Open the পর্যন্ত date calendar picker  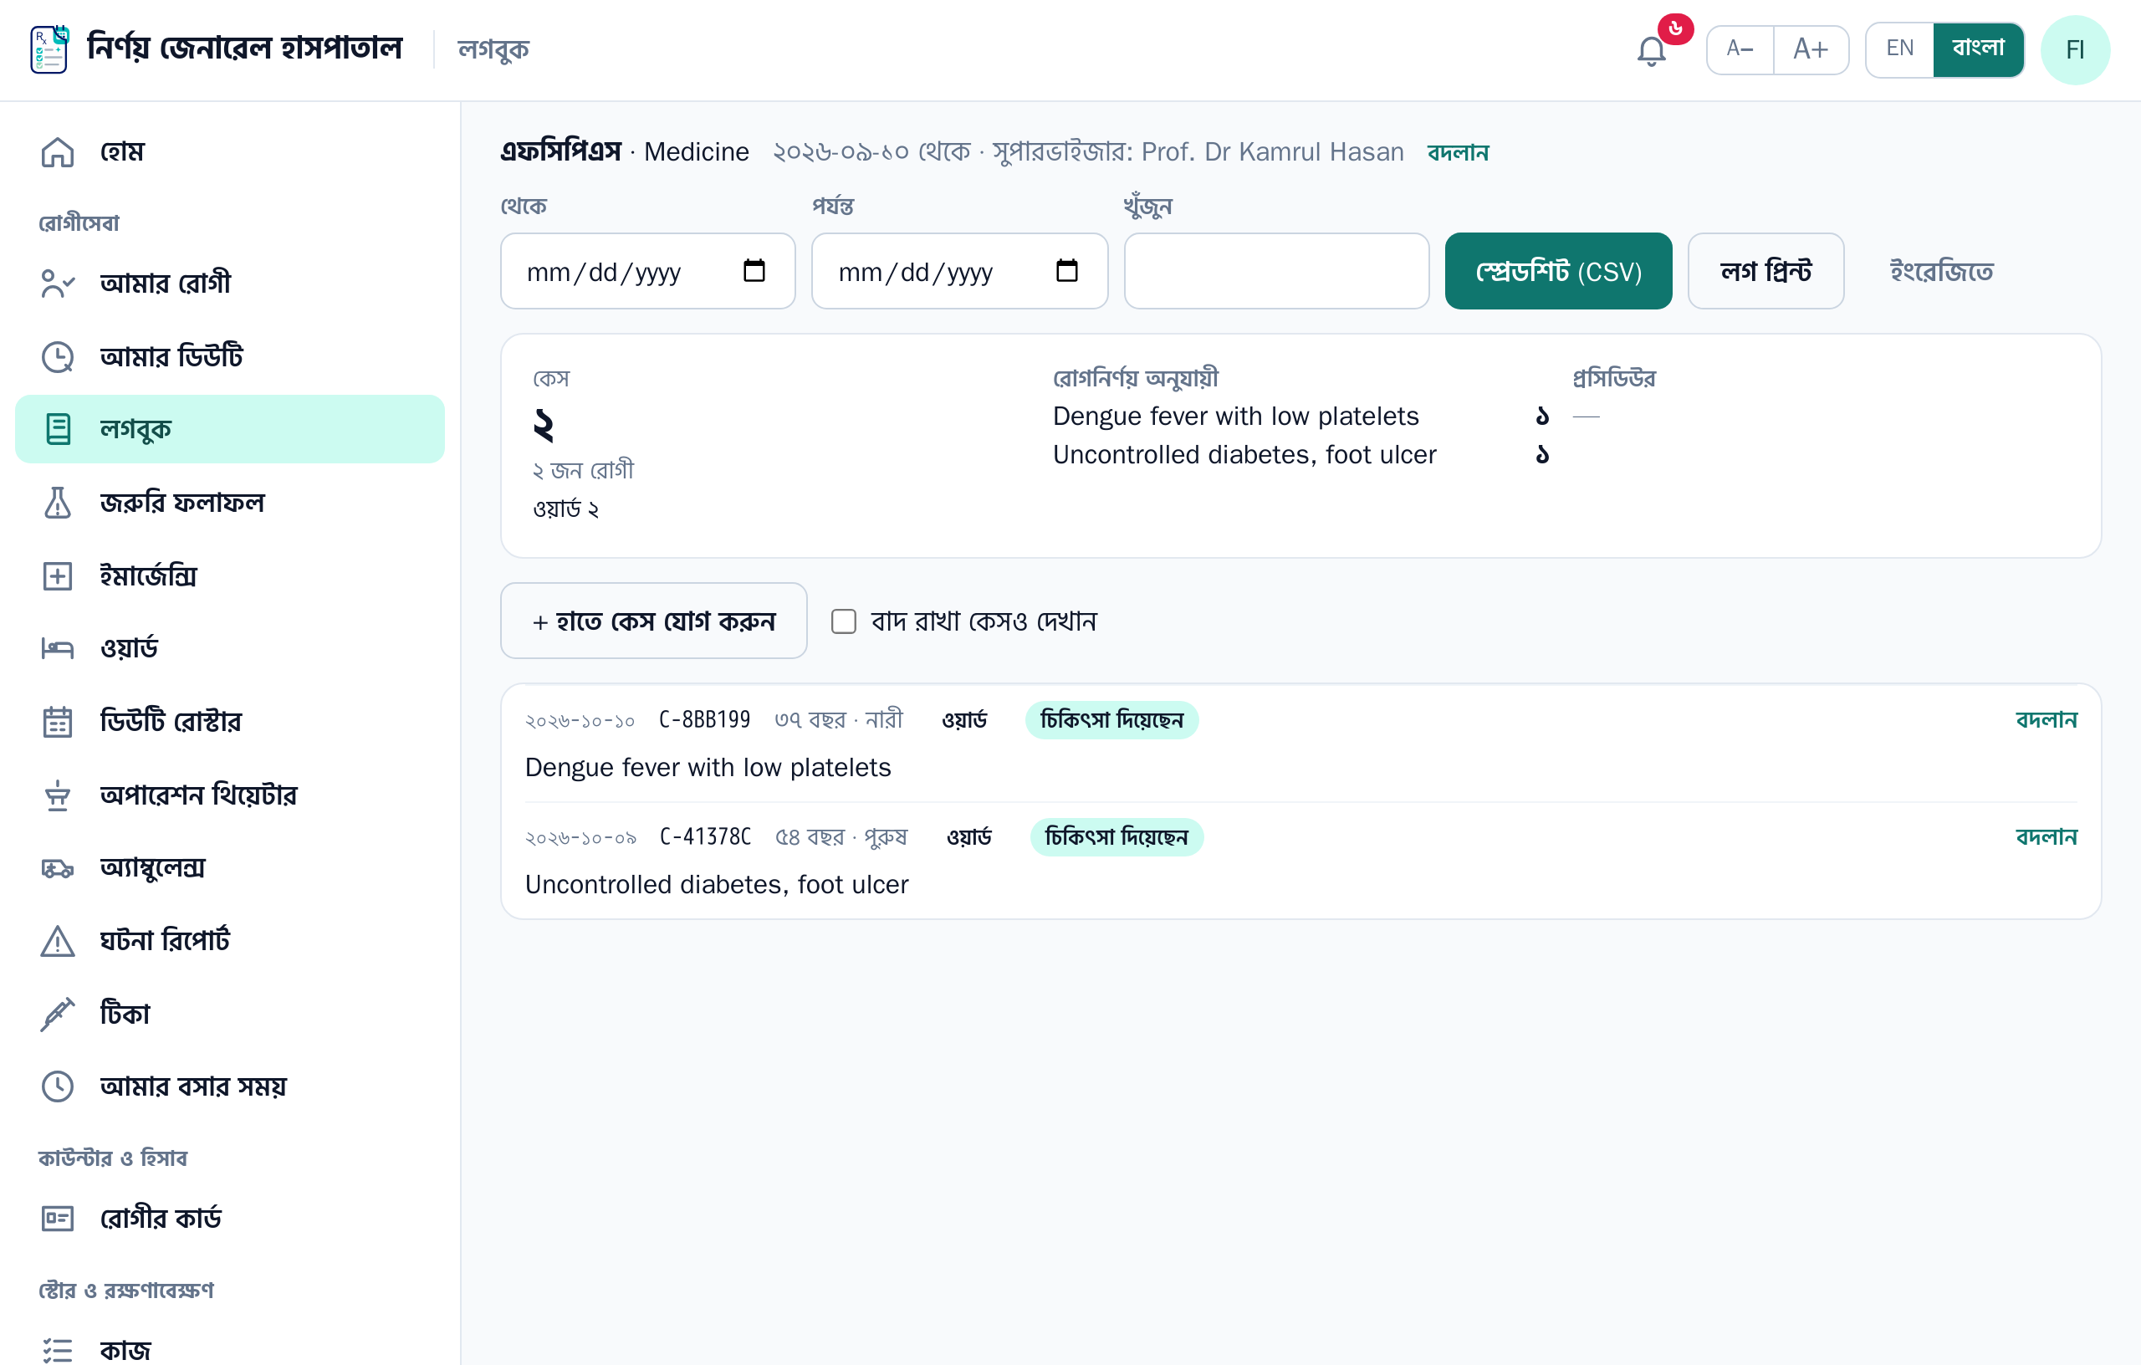click(1066, 270)
